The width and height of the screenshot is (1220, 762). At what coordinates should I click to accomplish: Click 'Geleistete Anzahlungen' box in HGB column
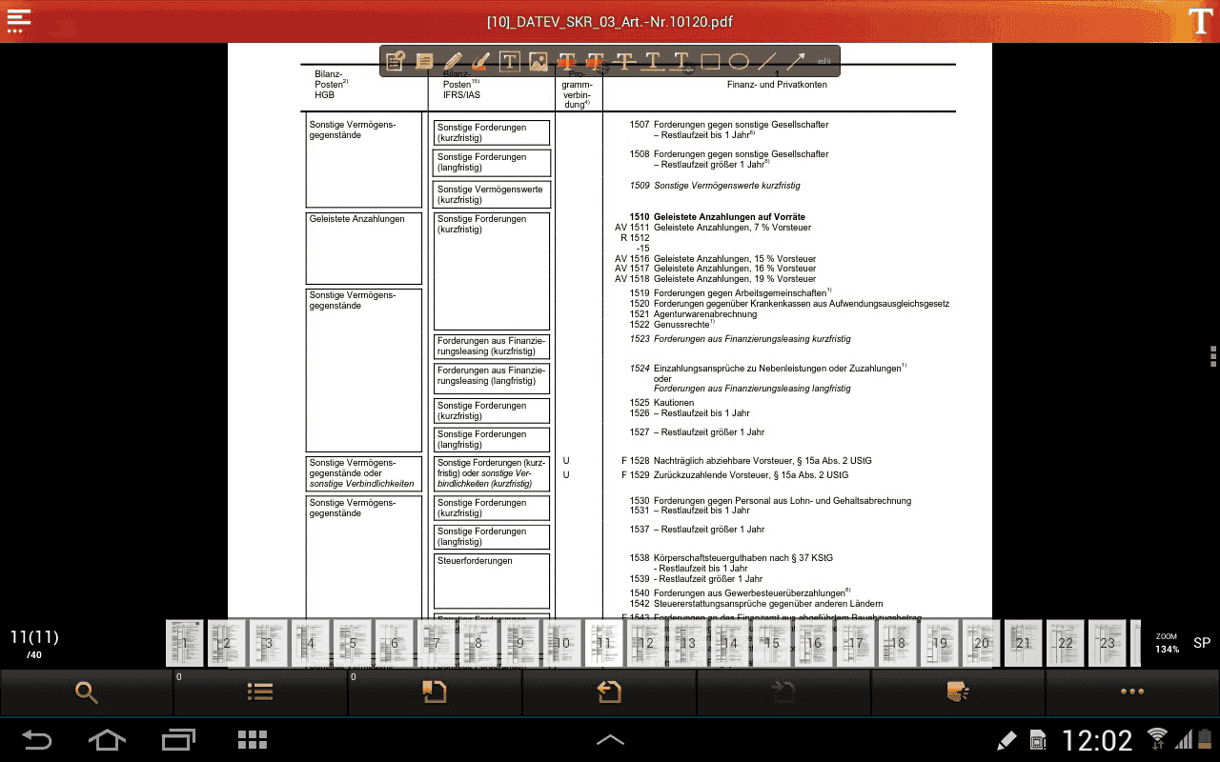pos(364,249)
